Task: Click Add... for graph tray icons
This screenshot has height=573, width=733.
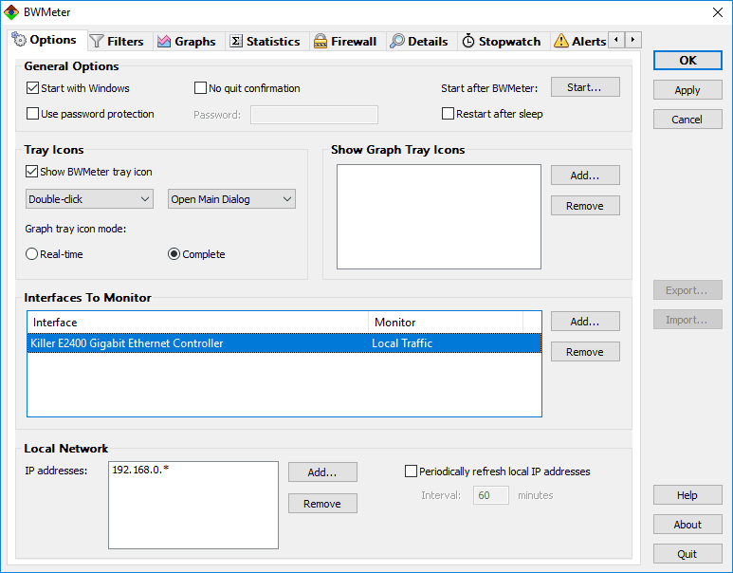Action: [x=585, y=176]
